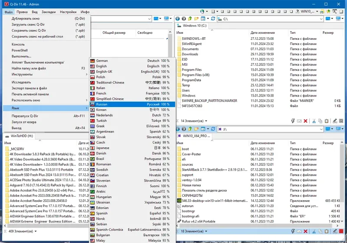Switch to the Windows 10 (C:) tab
347x243 pixels.
pos(192,26)
